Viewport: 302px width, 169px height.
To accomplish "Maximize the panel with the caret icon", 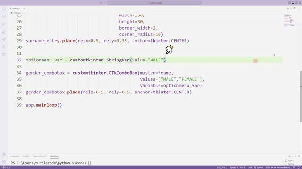I will click(295, 156).
